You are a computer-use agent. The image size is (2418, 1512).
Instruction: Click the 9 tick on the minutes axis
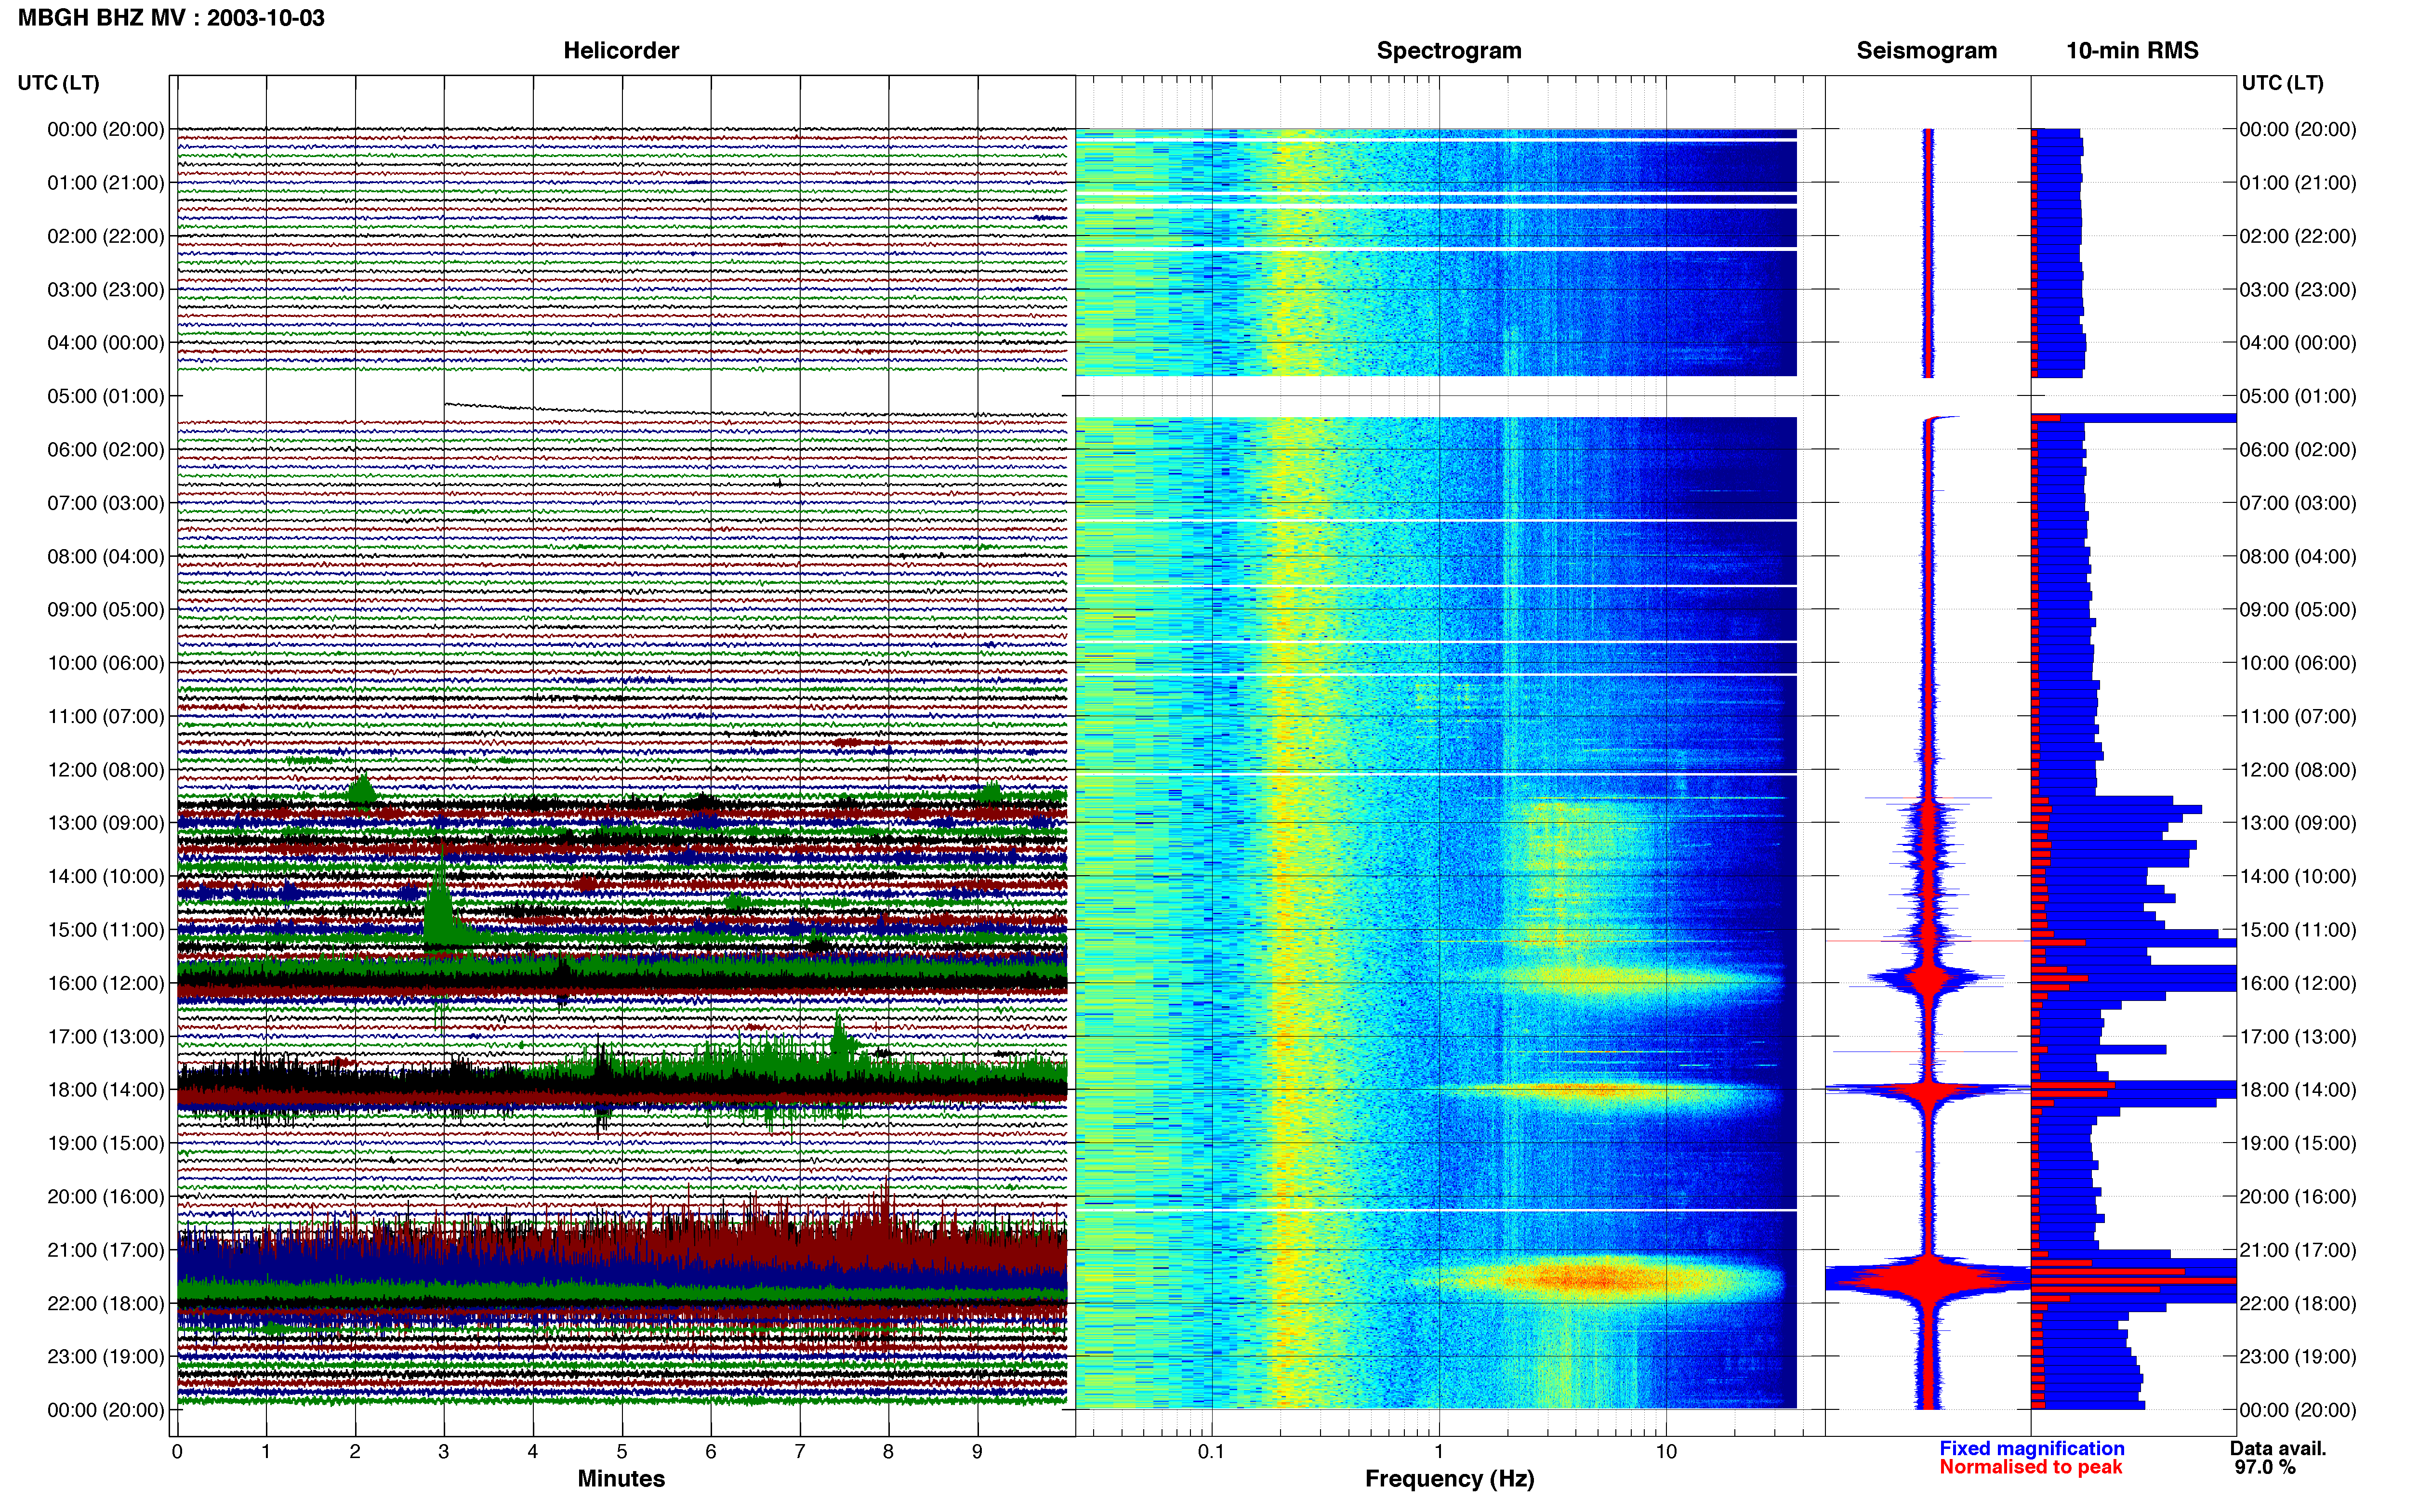click(977, 1451)
